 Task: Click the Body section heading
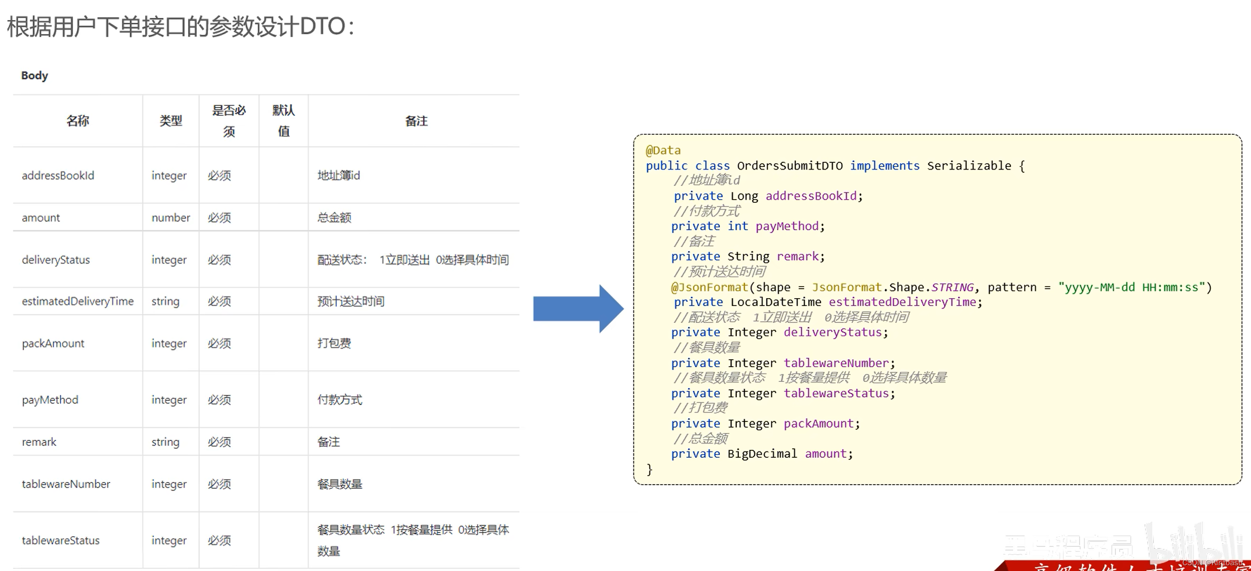[34, 75]
